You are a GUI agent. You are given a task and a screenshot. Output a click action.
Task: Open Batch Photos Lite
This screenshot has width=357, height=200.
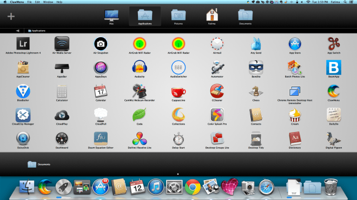(x=295, y=67)
